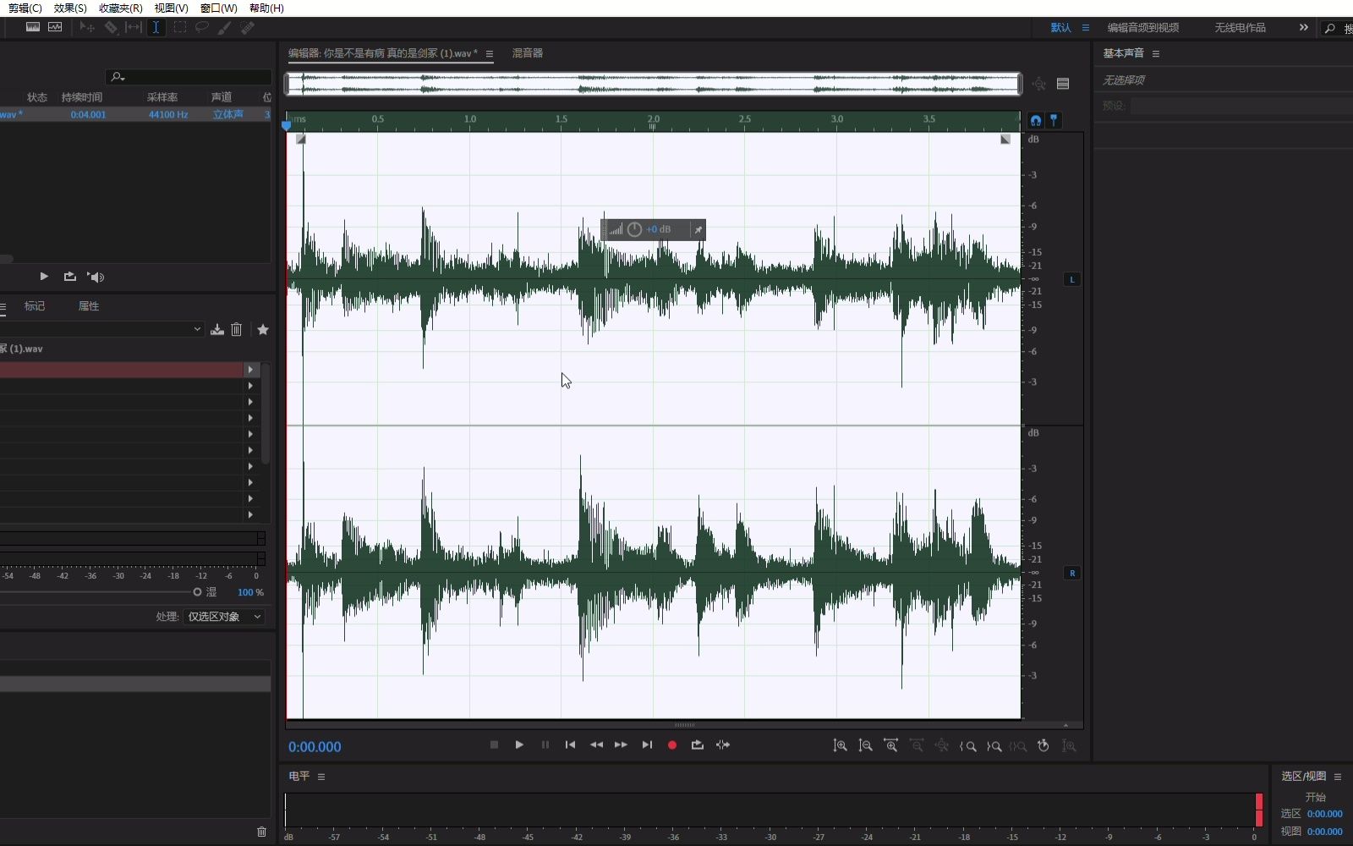Expand fourth effect slot arrow
The height and width of the screenshot is (846, 1353).
[x=250, y=418]
